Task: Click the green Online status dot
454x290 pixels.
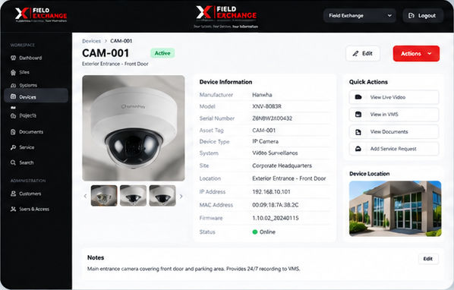Action: tap(255, 232)
